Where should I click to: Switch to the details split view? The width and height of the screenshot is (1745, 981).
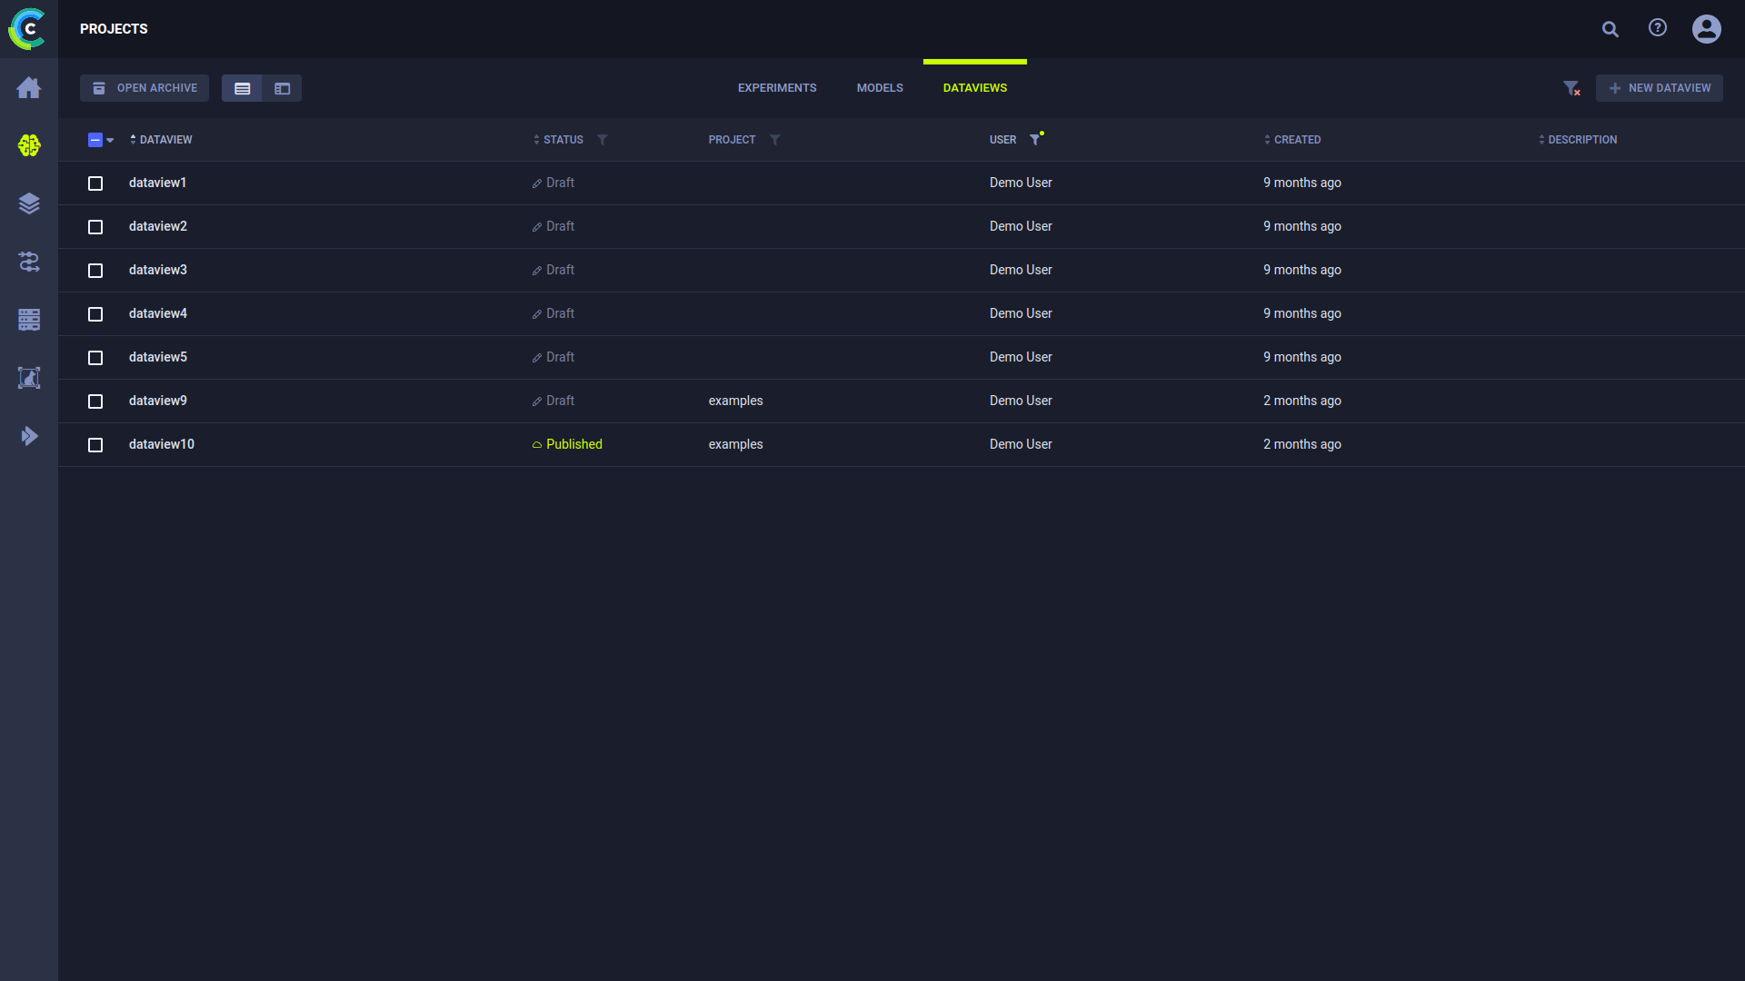pyautogui.click(x=282, y=88)
